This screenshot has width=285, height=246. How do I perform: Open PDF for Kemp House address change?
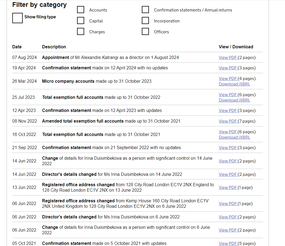click(228, 204)
